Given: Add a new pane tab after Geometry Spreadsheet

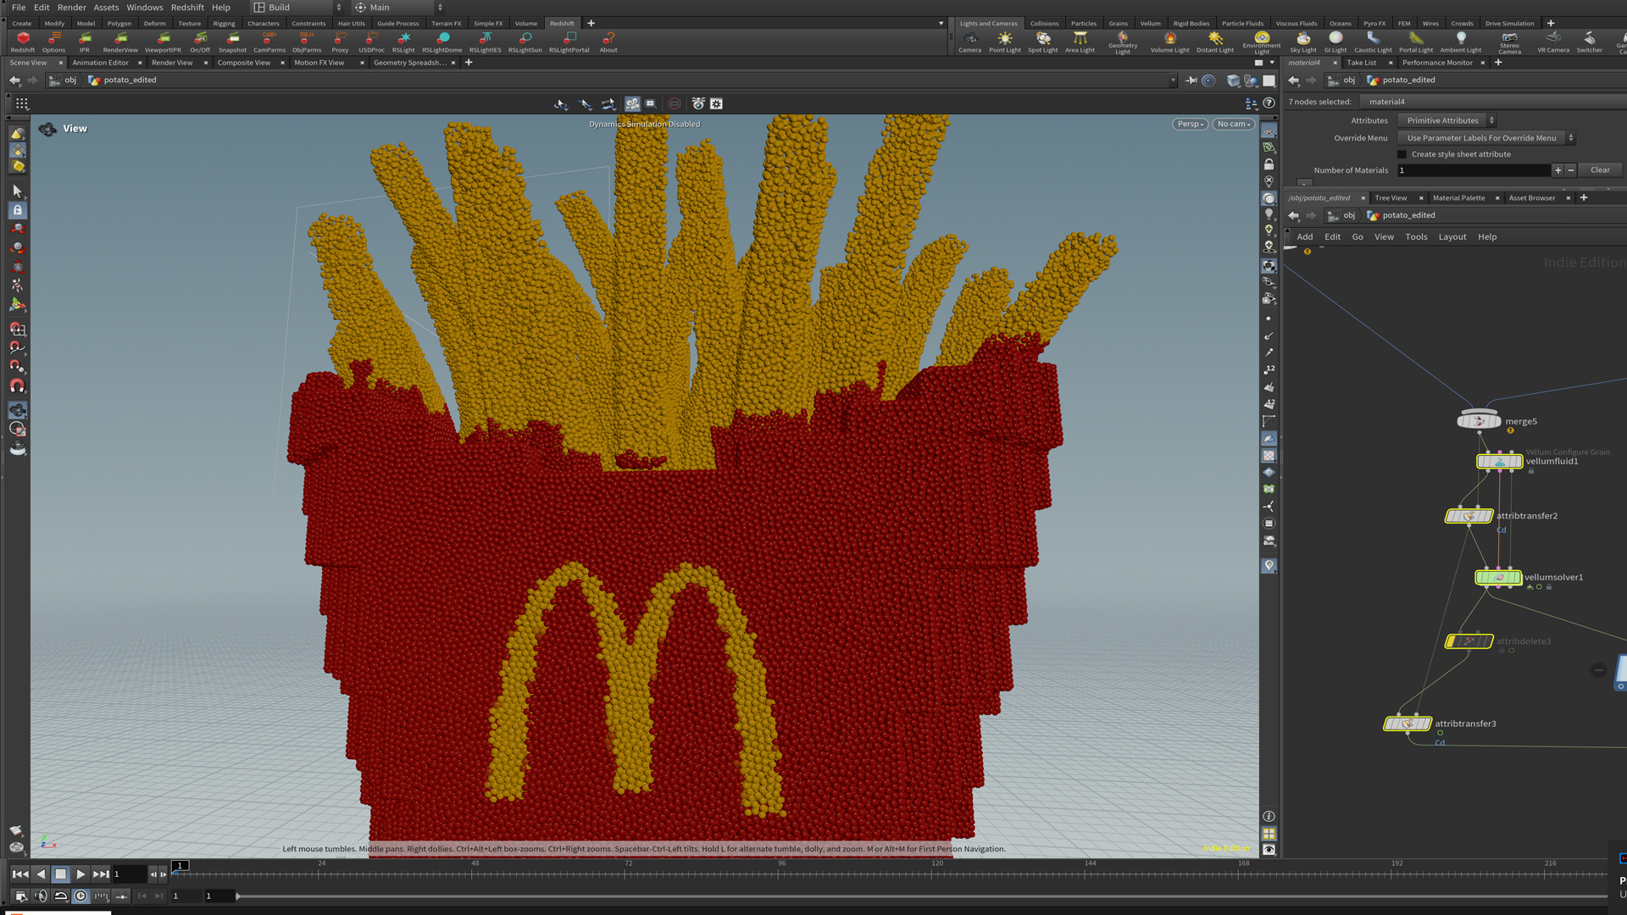Looking at the screenshot, I should coord(469,63).
